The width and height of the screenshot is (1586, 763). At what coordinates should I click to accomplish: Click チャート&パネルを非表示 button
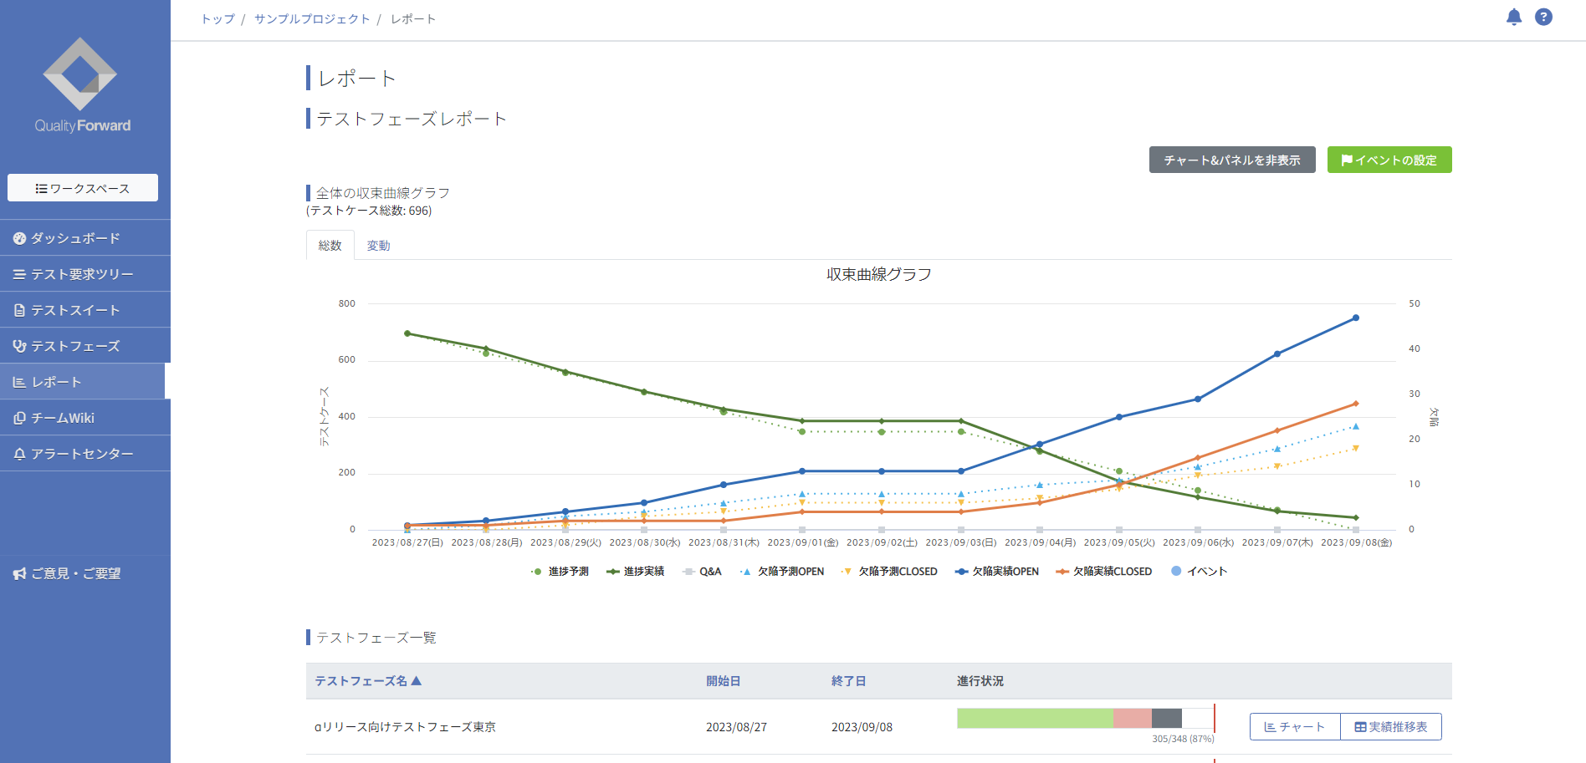click(1232, 160)
